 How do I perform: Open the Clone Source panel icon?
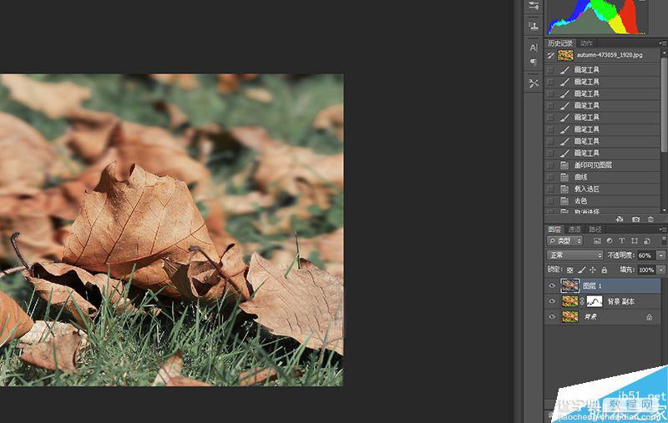[x=534, y=26]
